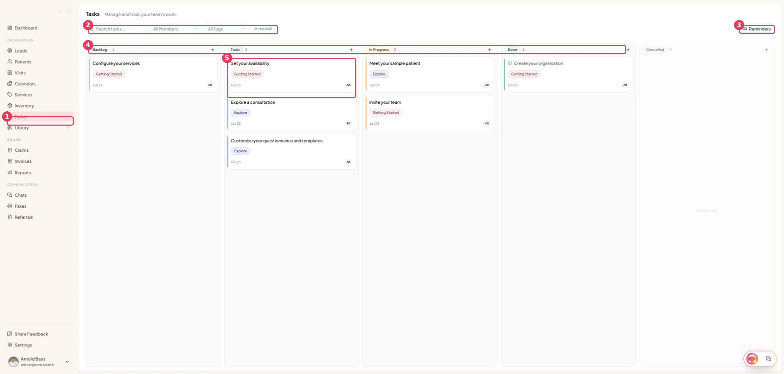
Task: Open the All Members filter dropdown
Action: pos(175,29)
